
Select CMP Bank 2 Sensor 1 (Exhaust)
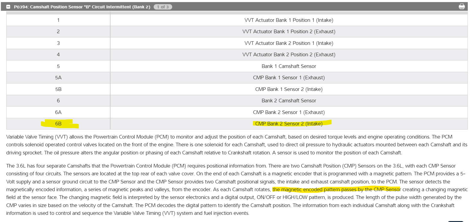(x=289, y=112)
